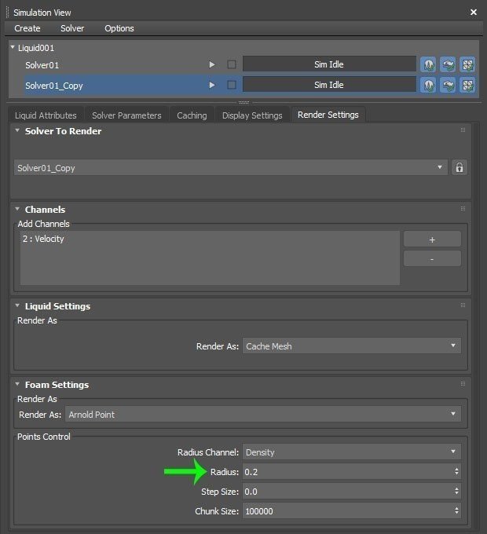Viewport: 487px width, 534px height.
Task: Toggle the checkbox in Solver01_Copy row
Action: (x=232, y=85)
